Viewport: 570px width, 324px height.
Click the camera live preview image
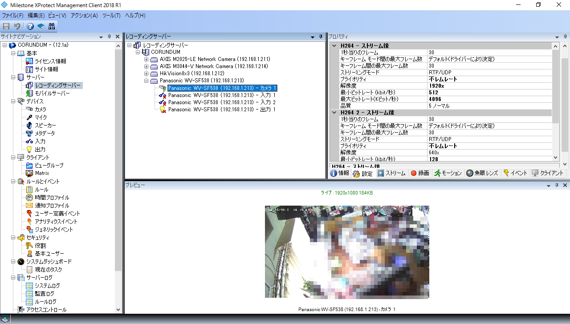[347, 252]
